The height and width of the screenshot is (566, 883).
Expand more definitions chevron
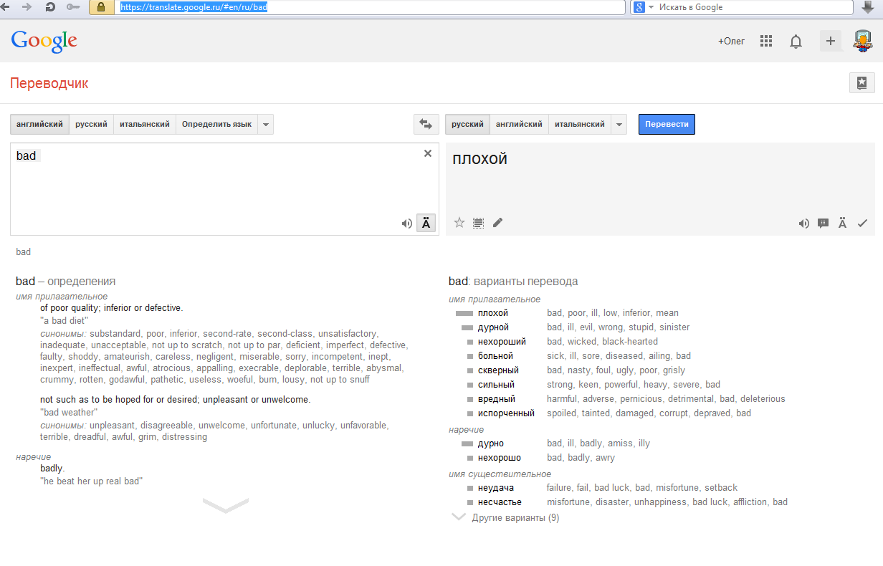pyautogui.click(x=226, y=504)
